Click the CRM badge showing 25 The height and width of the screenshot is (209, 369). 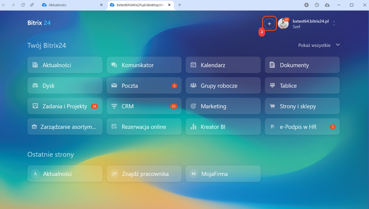click(173, 106)
